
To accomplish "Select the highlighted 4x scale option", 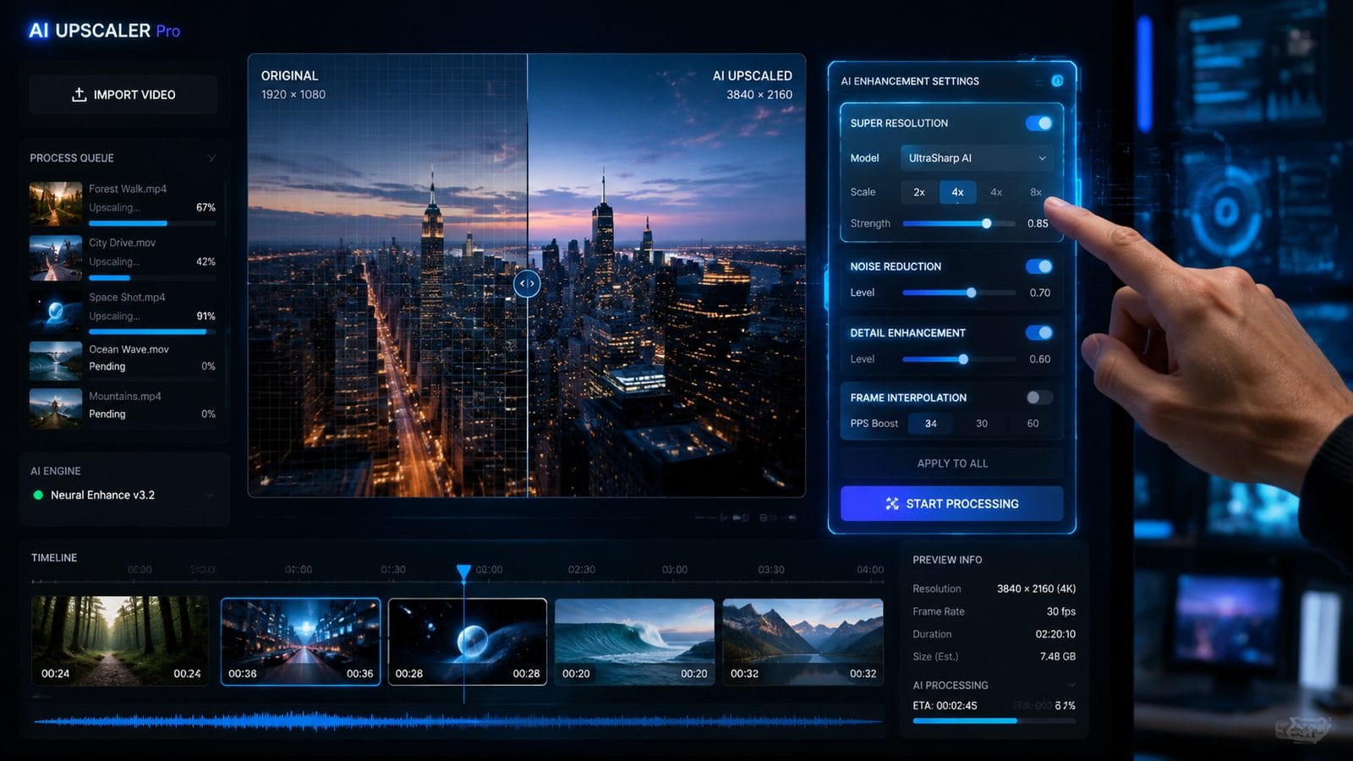I will coord(957,192).
